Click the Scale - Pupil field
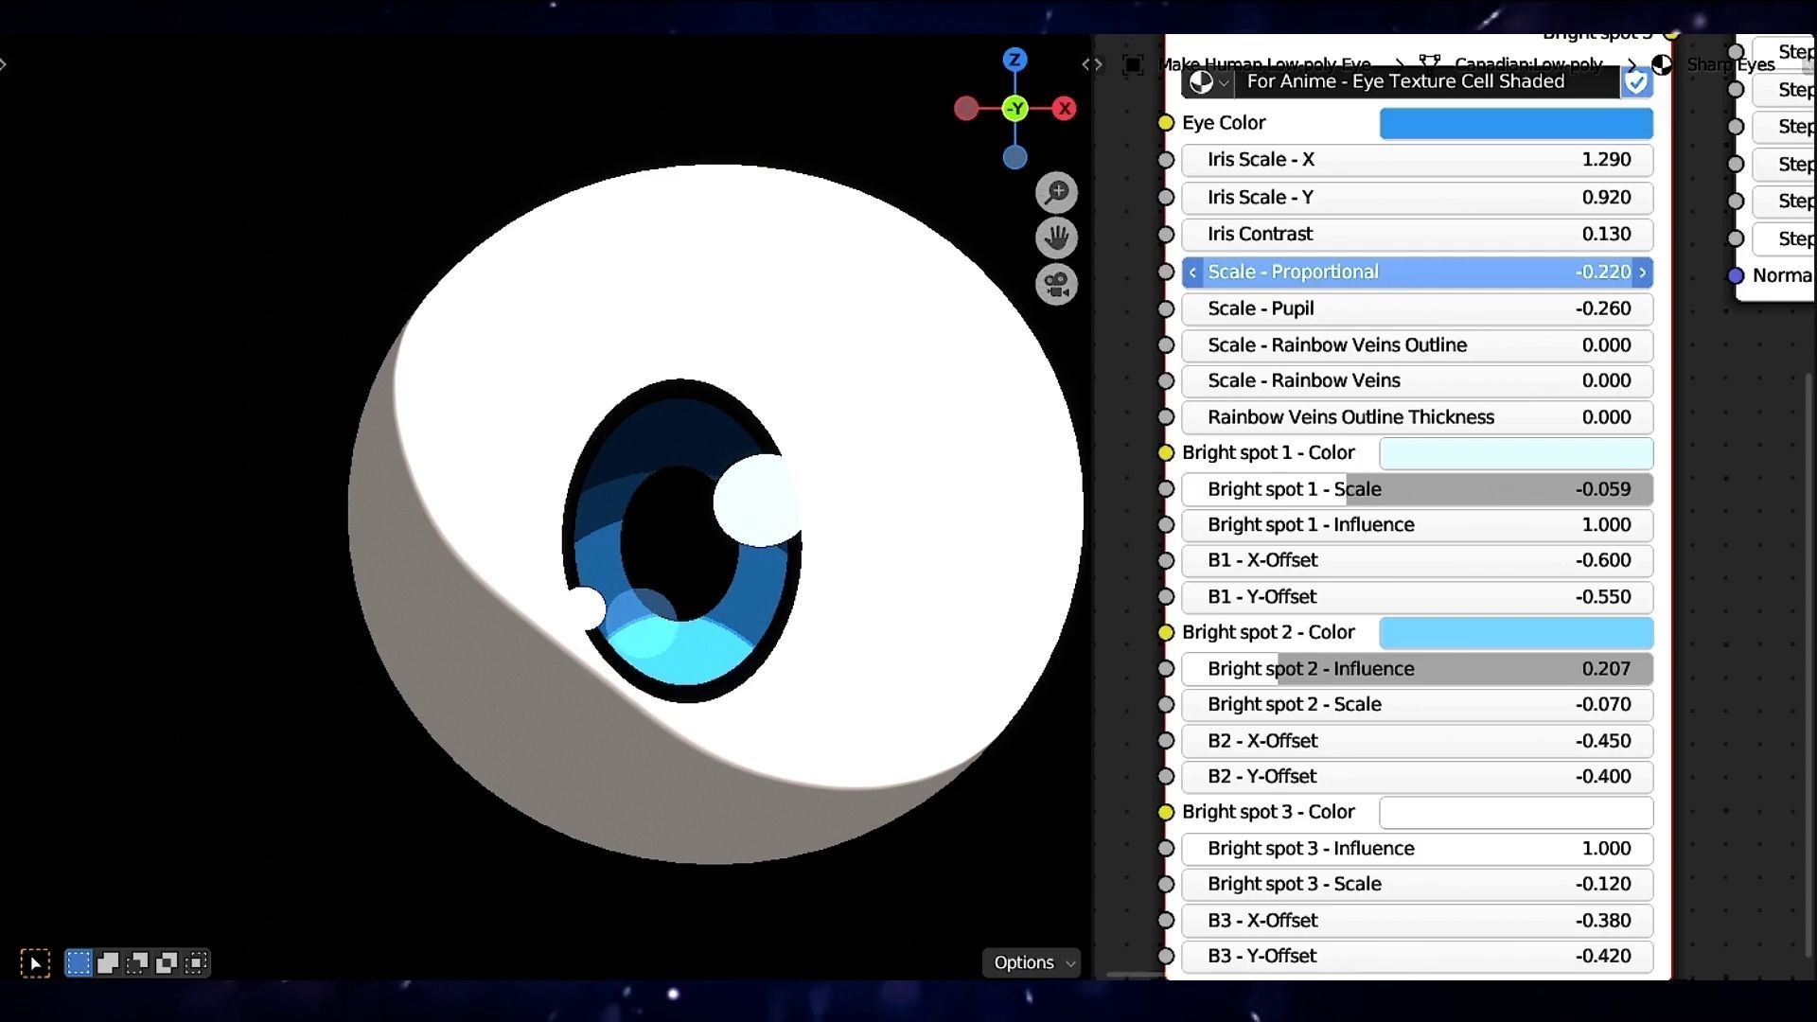 click(1418, 308)
